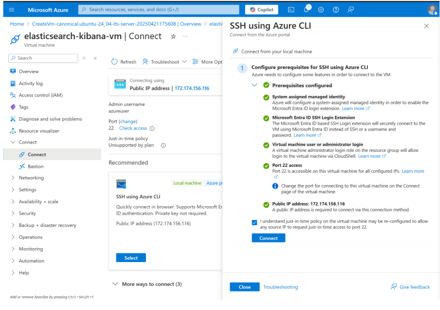Open Azure Cloud Shell from the top bar

pyautogui.click(x=291, y=9)
